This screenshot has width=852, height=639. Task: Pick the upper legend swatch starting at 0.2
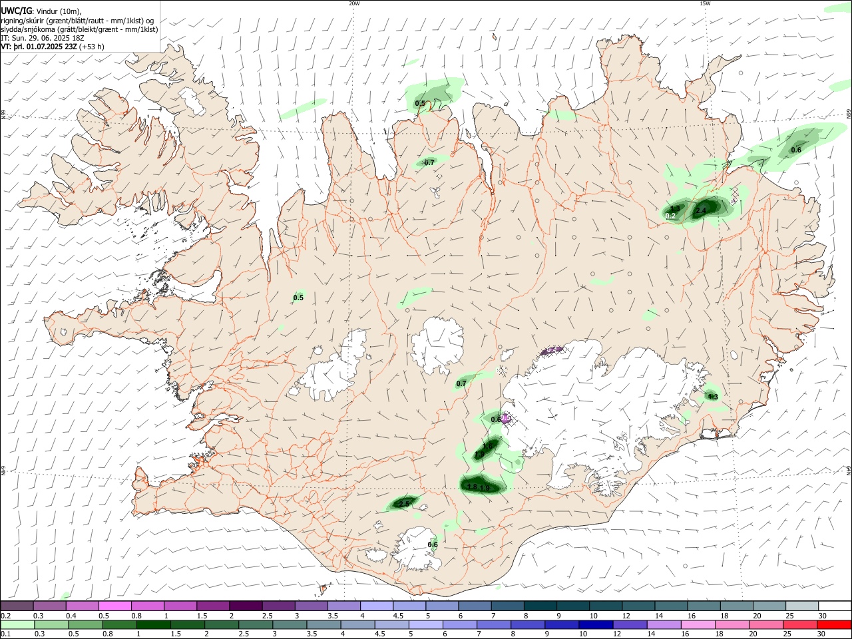pyautogui.click(x=17, y=606)
